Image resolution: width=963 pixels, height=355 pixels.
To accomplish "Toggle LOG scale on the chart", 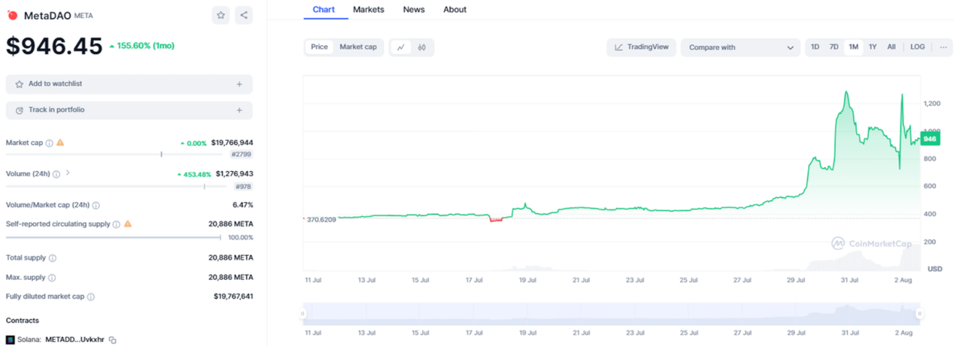I will pos(917,47).
